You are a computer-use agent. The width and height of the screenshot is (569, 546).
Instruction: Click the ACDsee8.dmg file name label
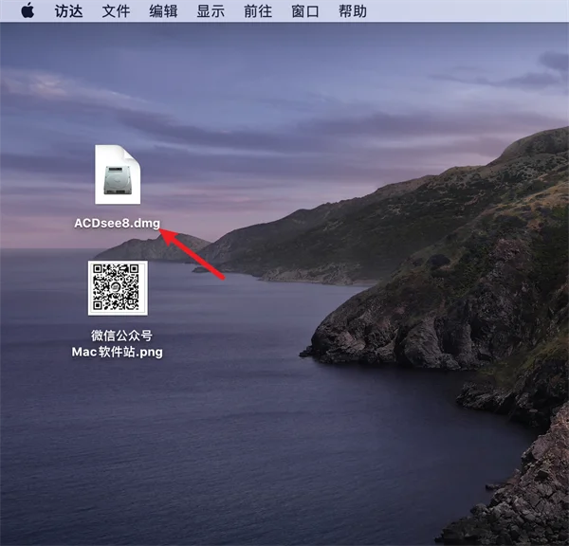pyautogui.click(x=117, y=223)
